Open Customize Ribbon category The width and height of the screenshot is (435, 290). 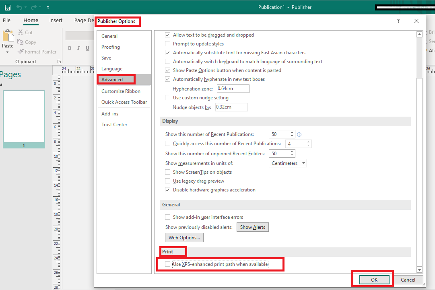click(124, 91)
